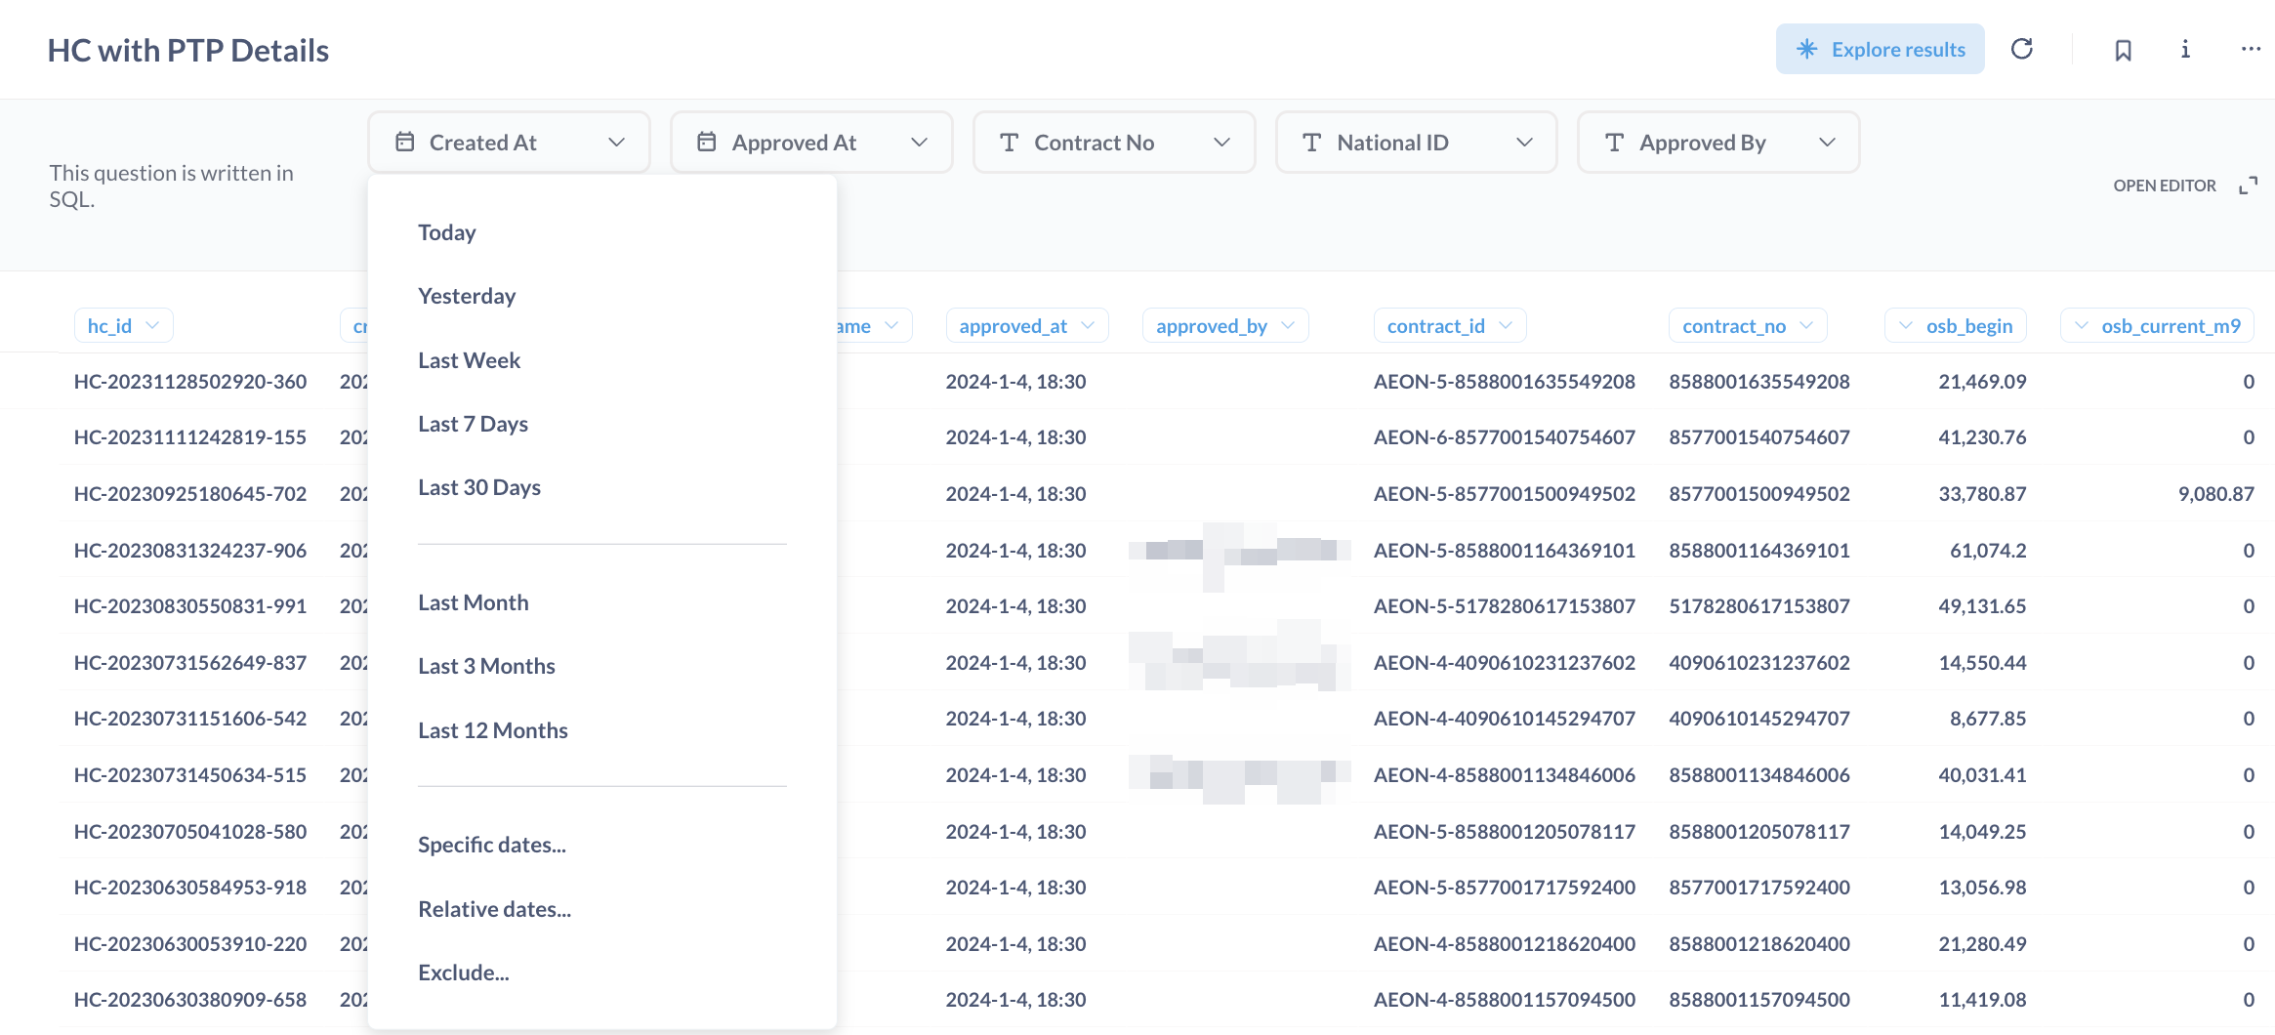This screenshot has height=1035, width=2275.
Task: Collapse the Created At filter dropdown
Action: tap(509, 143)
